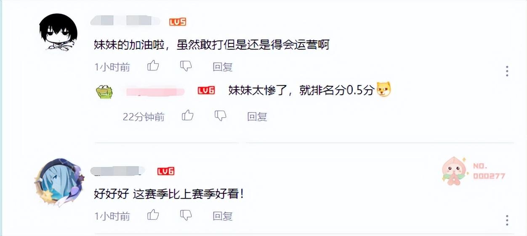Like the comment about 妹妹的加油啦

(153, 66)
